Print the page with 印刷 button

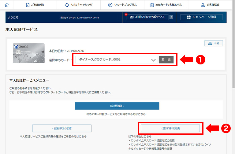(214, 43)
